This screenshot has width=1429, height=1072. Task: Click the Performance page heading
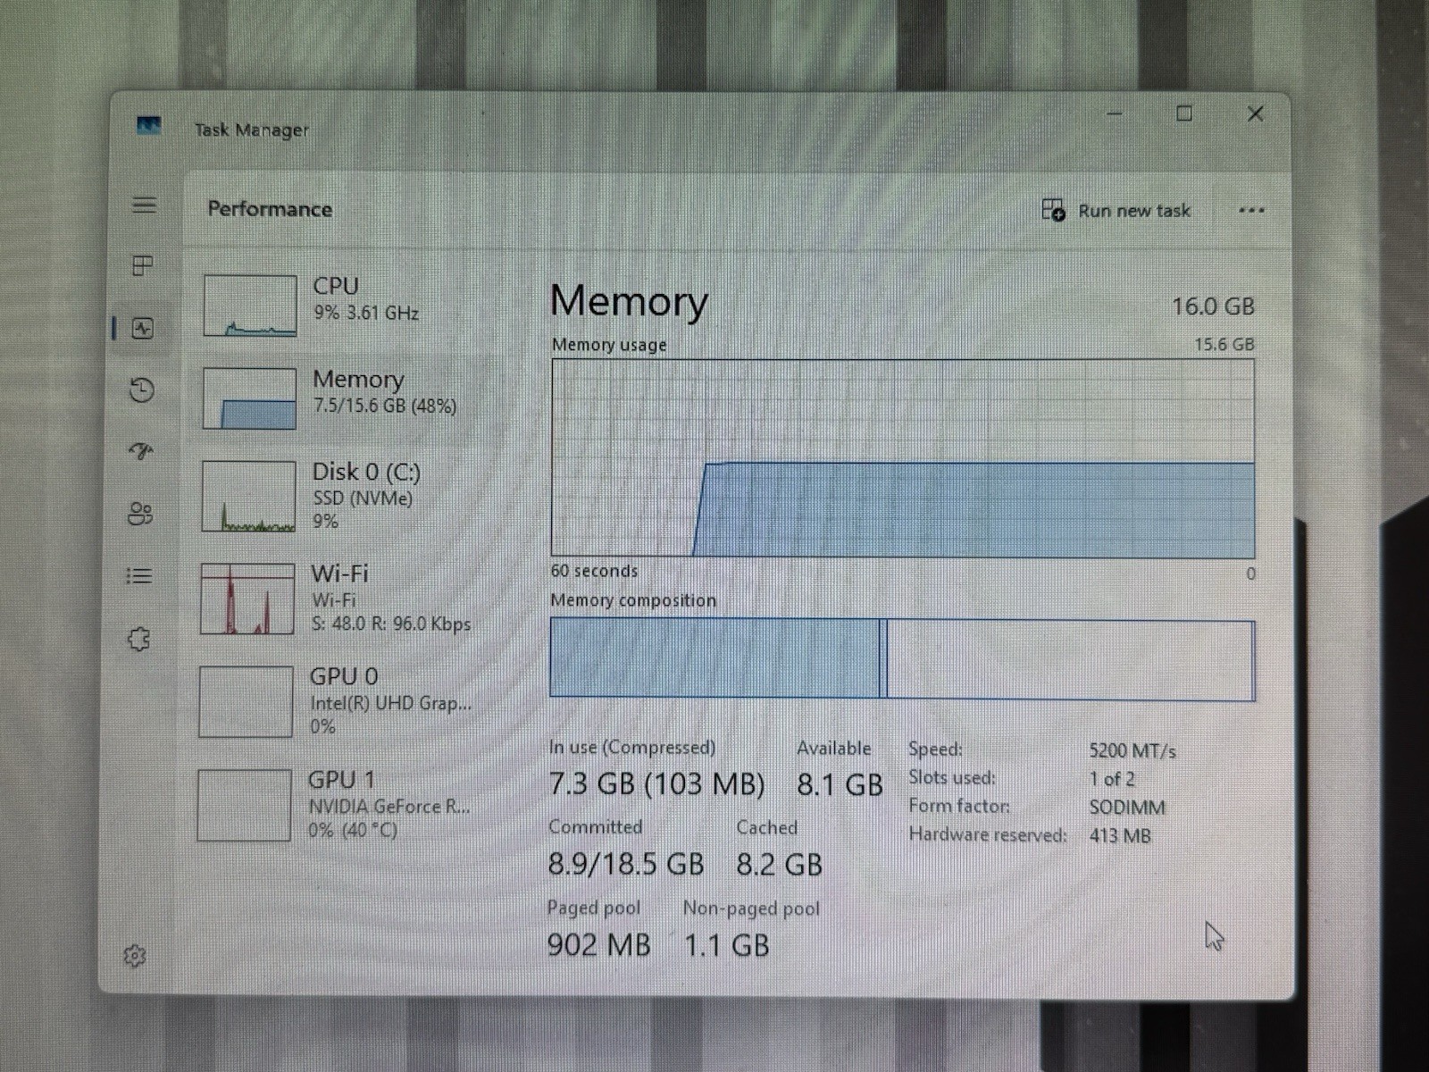(x=270, y=208)
